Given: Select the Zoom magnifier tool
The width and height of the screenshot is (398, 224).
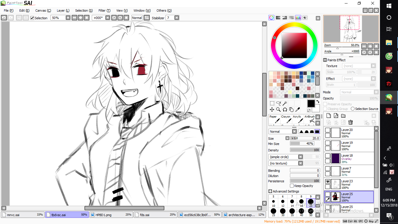Looking at the screenshot, I should coord(278,110).
